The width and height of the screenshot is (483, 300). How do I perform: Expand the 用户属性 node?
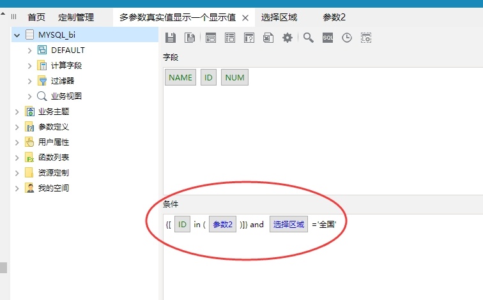pos(17,142)
